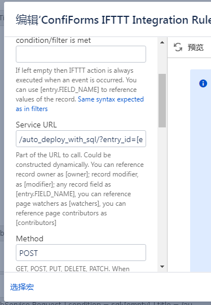The width and height of the screenshot is (211, 305).
Task: Click the blue info icon in the preview
Action: click(x=203, y=83)
